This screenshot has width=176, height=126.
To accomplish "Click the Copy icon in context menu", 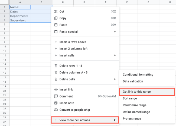I will click(x=56, y=18).
